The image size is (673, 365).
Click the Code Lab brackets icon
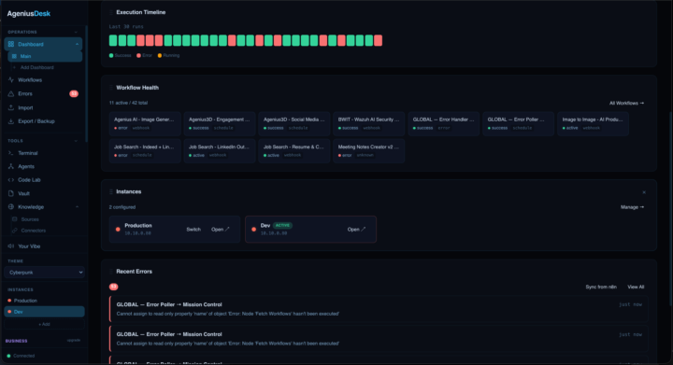tap(11, 180)
